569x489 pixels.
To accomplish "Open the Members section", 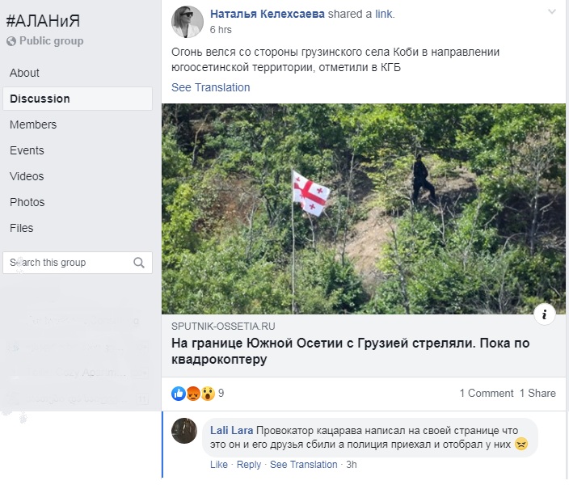I will [33, 124].
